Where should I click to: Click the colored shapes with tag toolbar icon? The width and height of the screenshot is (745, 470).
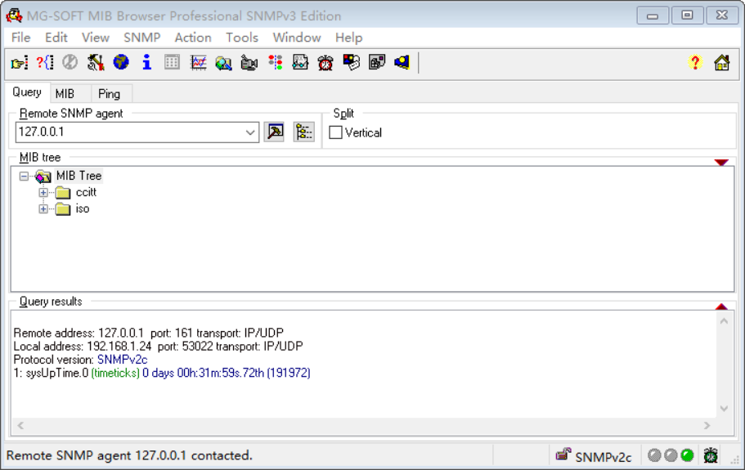(351, 62)
